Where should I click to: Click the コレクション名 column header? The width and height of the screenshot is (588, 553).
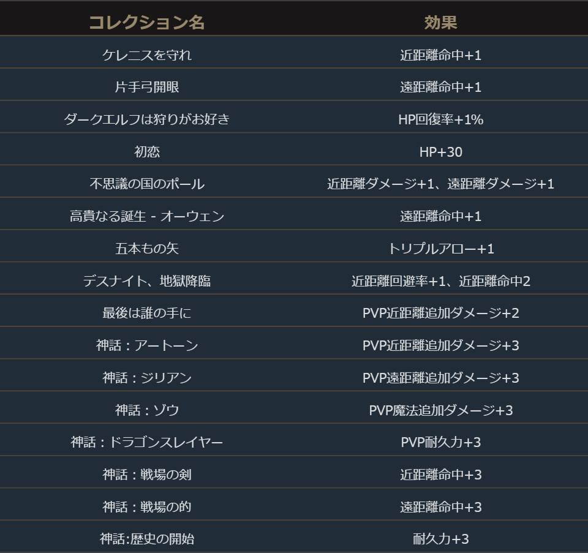click(x=147, y=23)
